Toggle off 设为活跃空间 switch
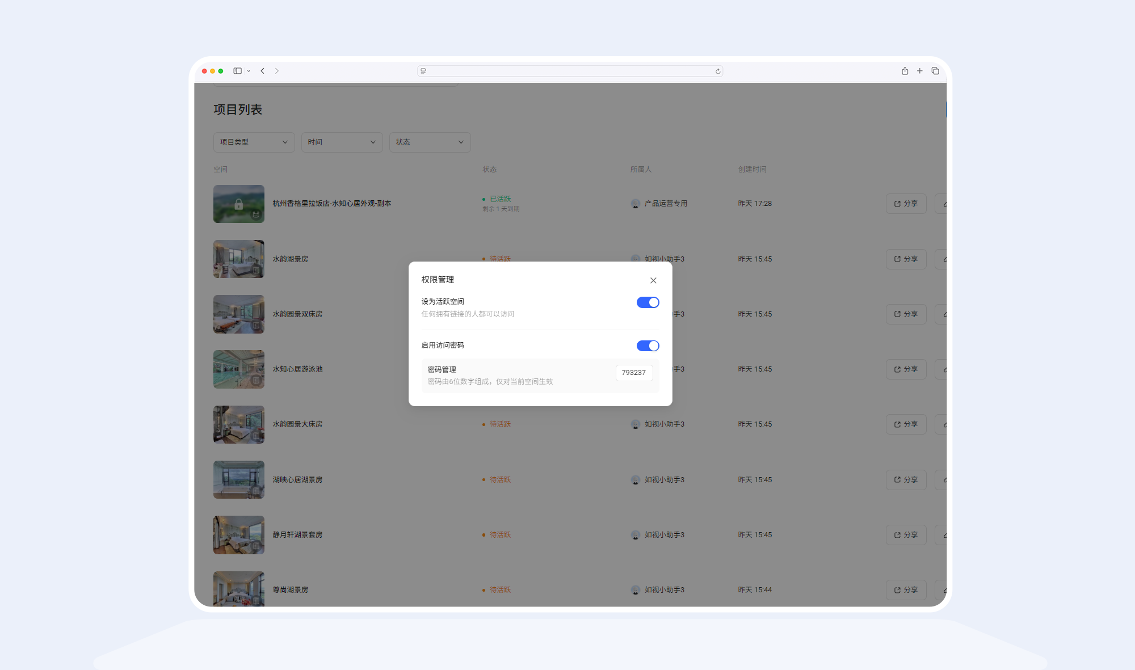 click(x=648, y=302)
